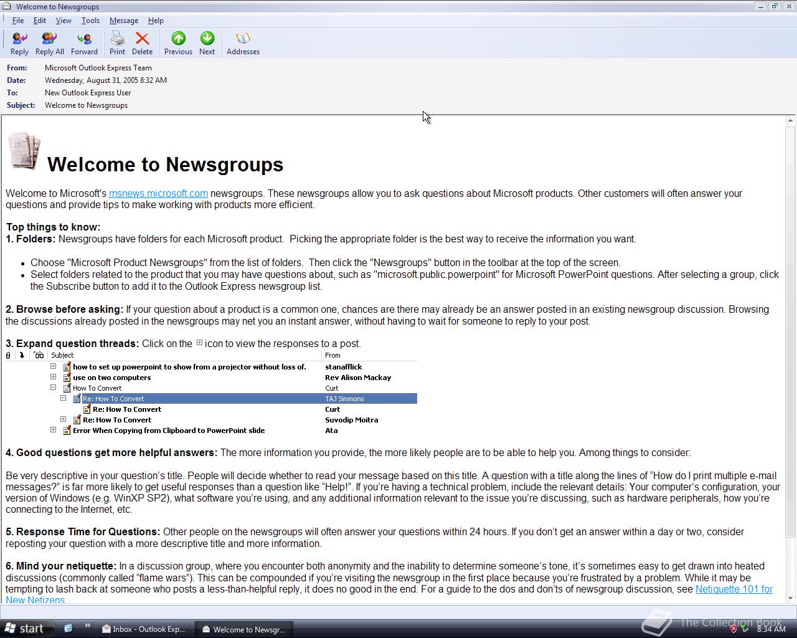The image size is (797, 638).
Task: Click the envelope icon in the window title bar
Action: coord(7,6)
